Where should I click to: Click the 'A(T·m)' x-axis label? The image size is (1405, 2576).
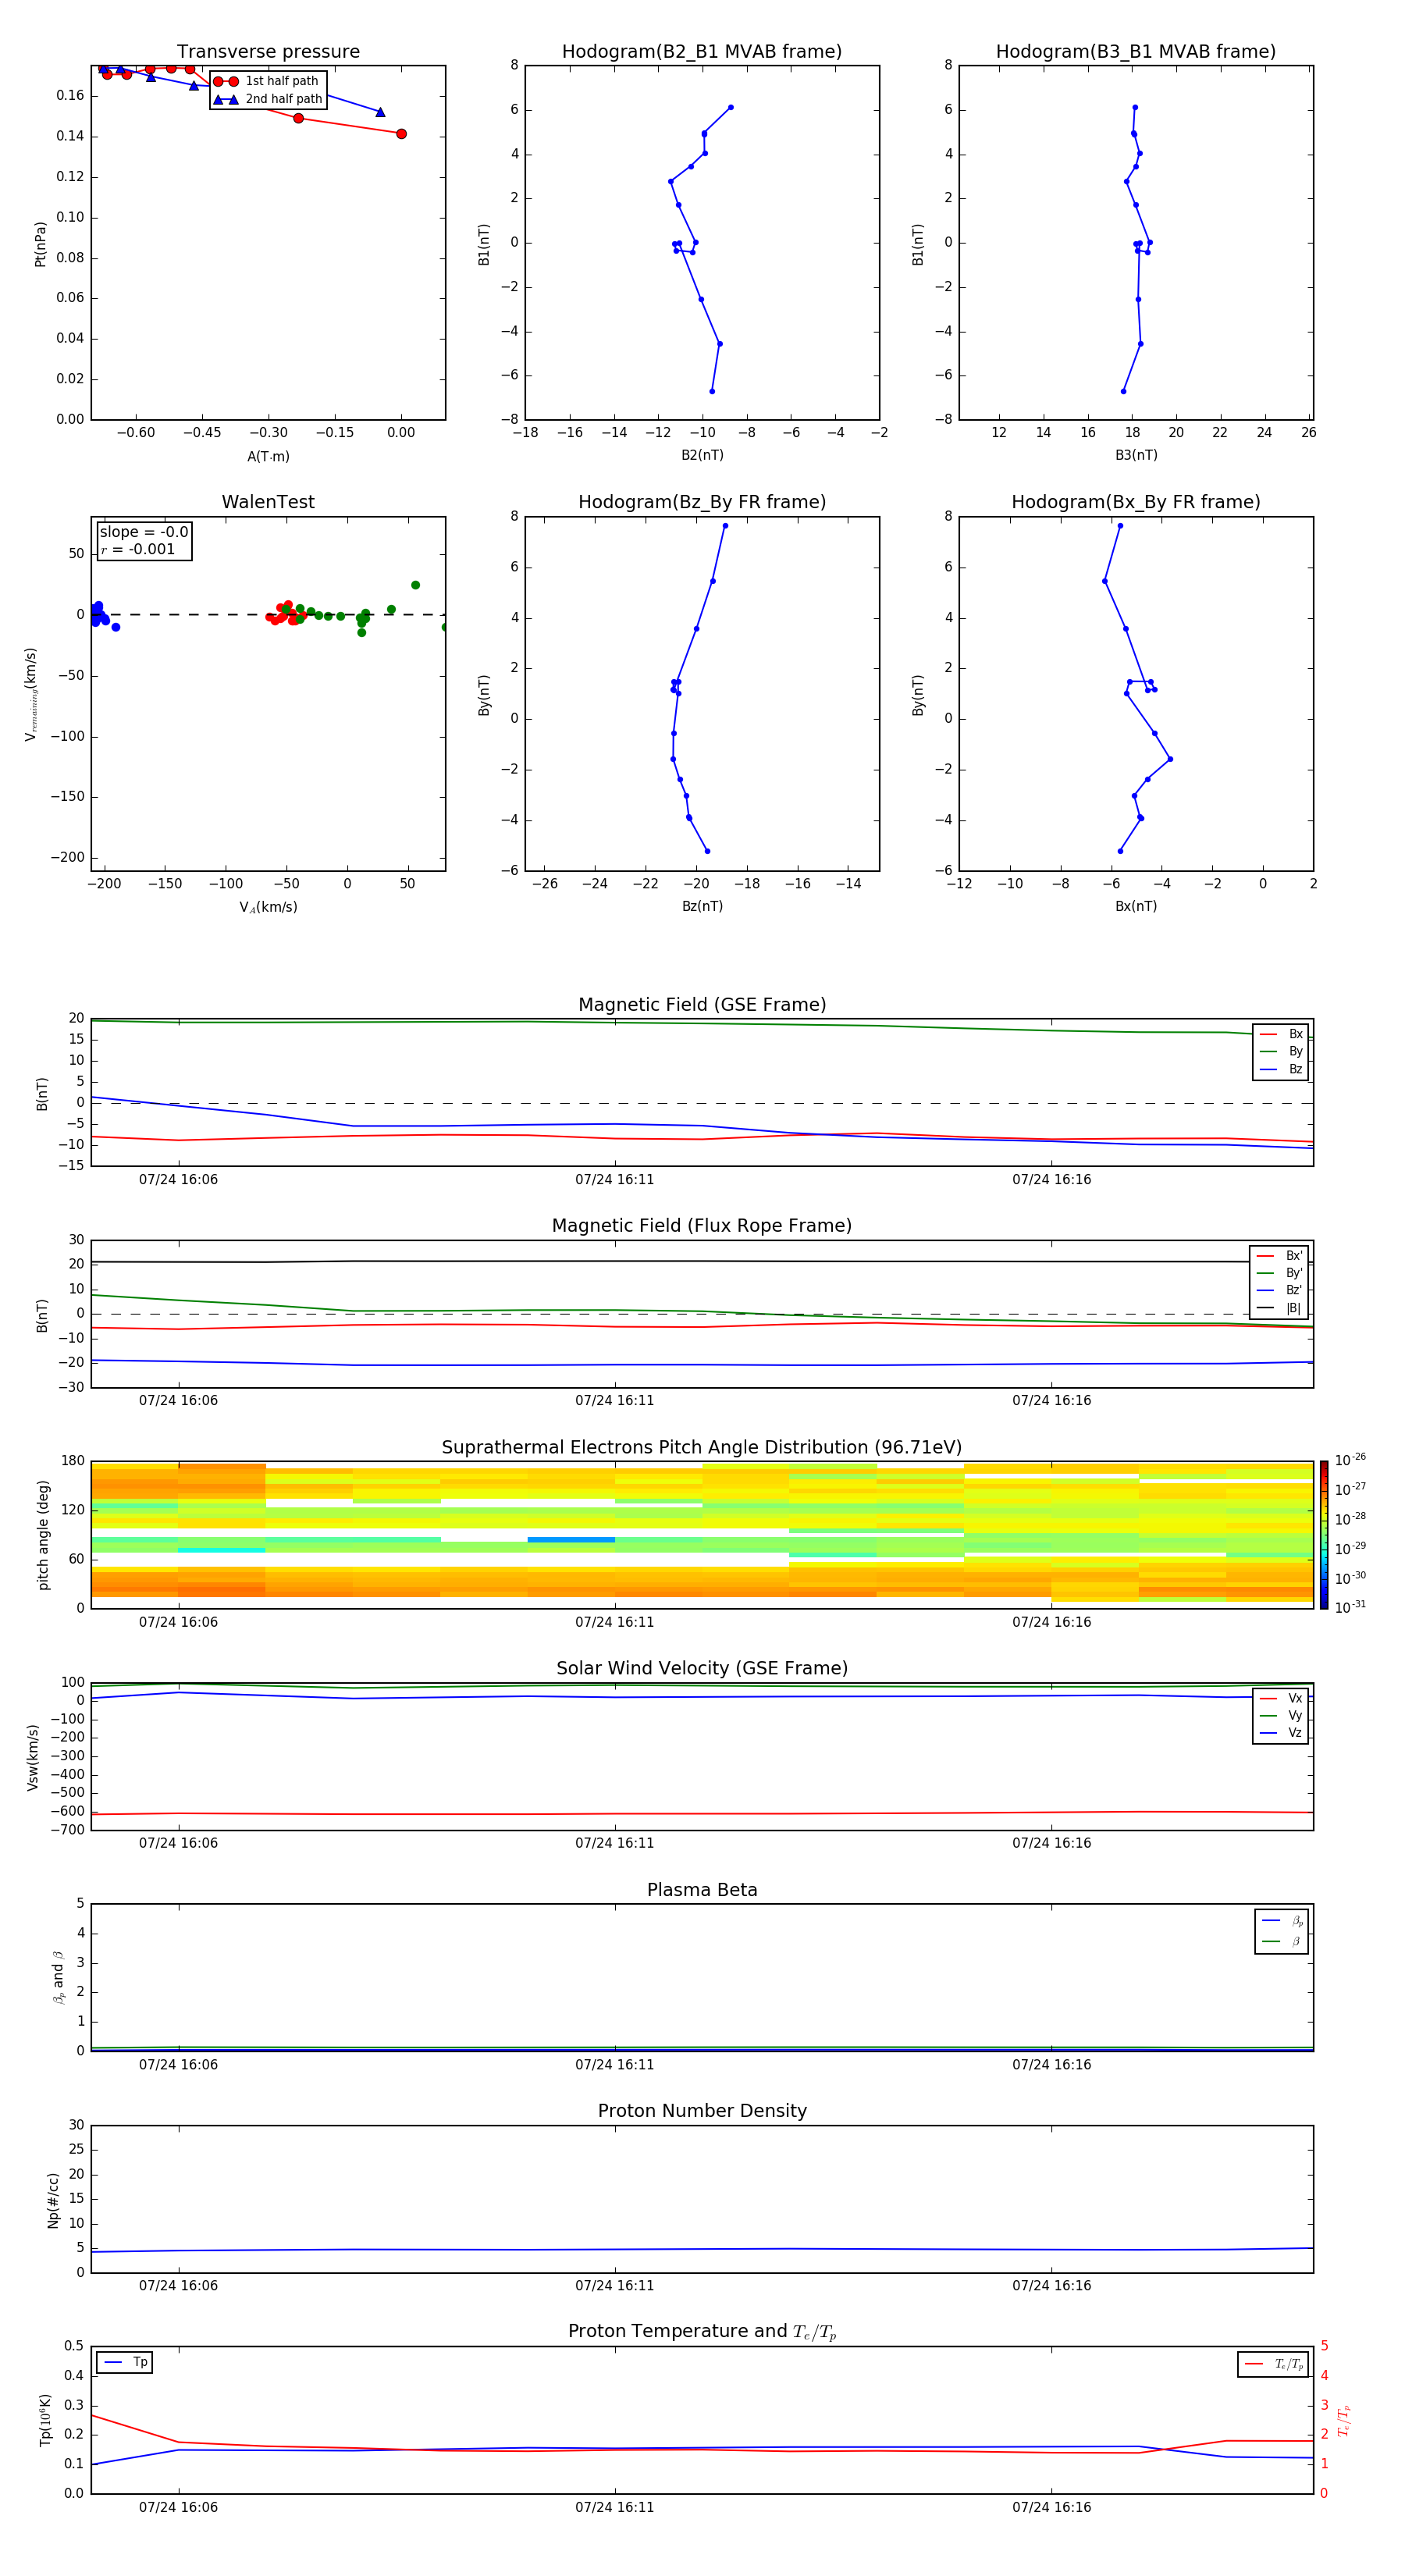pos(268,456)
